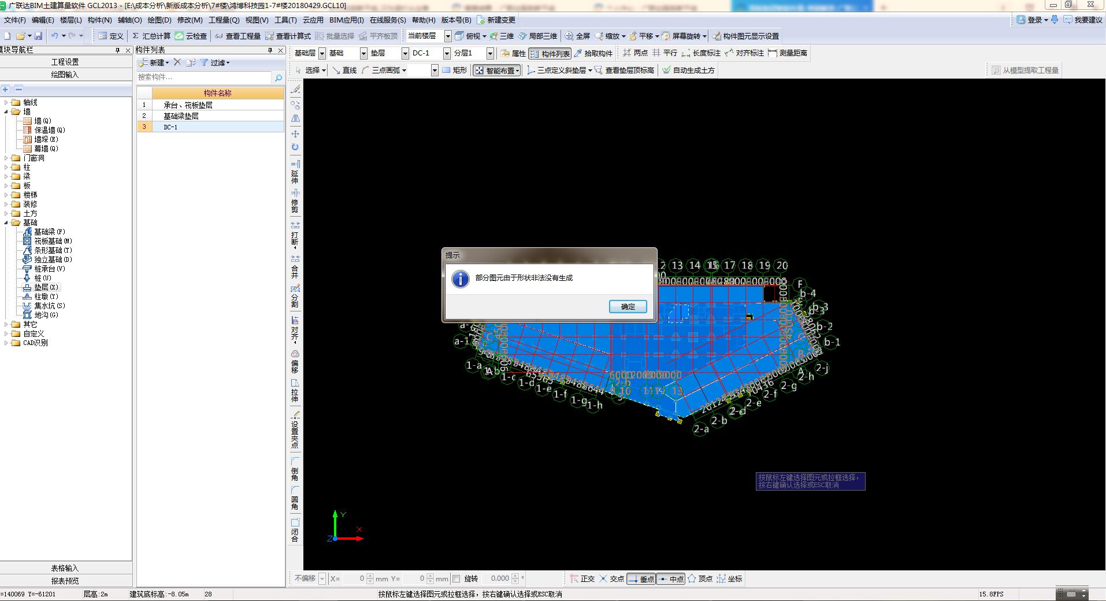
Task: Open 垫层 component type dropdown
Action: pos(405,53)
